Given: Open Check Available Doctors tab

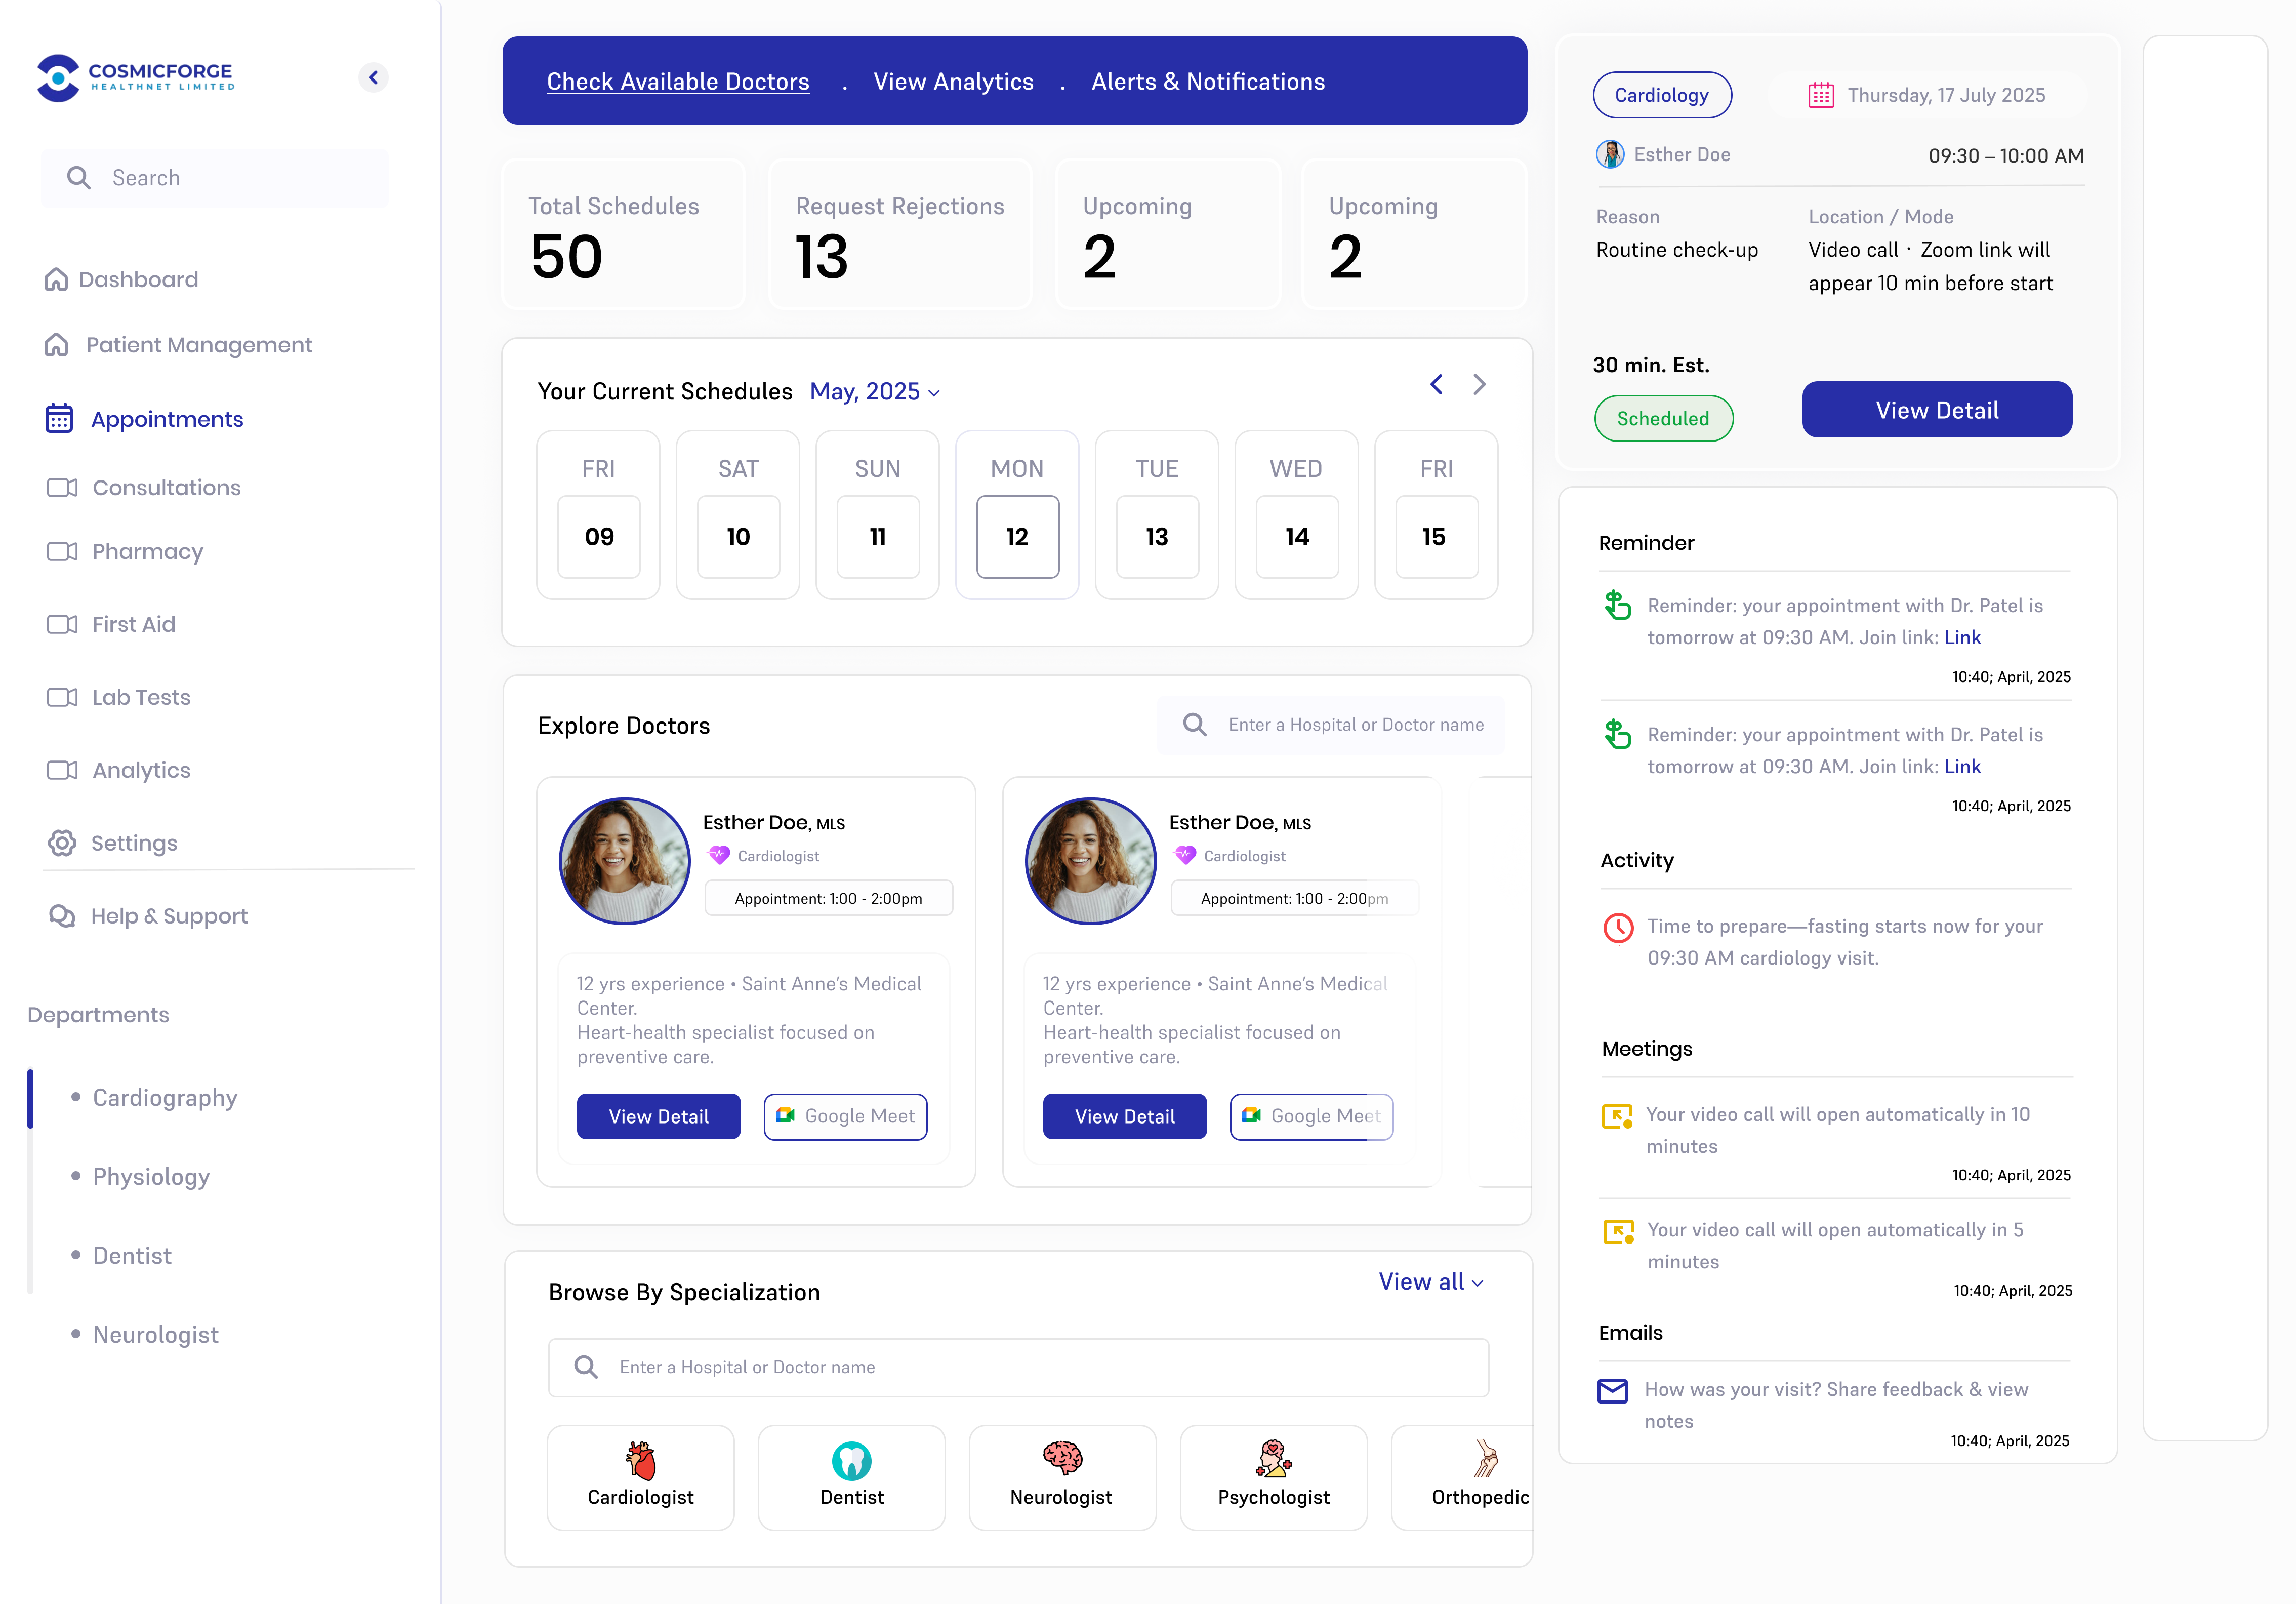Looking at the screenshot, I should coord(677,81).
